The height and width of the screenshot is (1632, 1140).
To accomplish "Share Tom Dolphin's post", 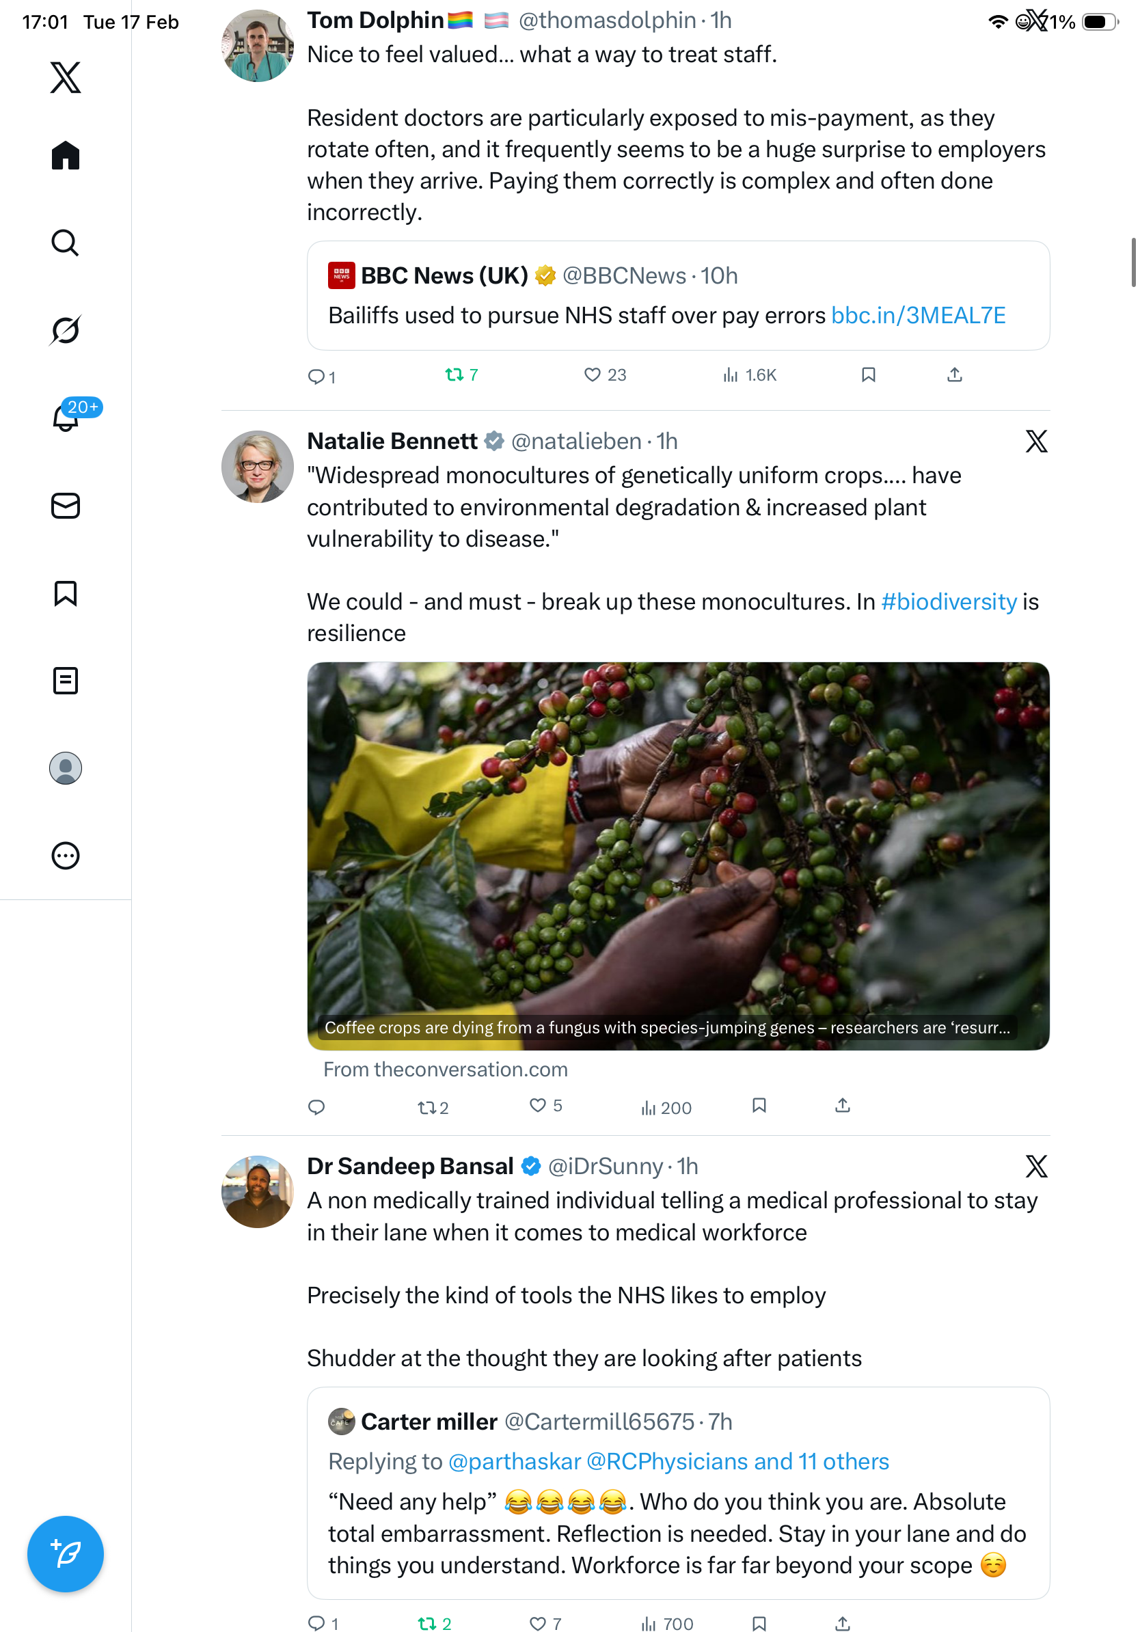I will 955,375.
